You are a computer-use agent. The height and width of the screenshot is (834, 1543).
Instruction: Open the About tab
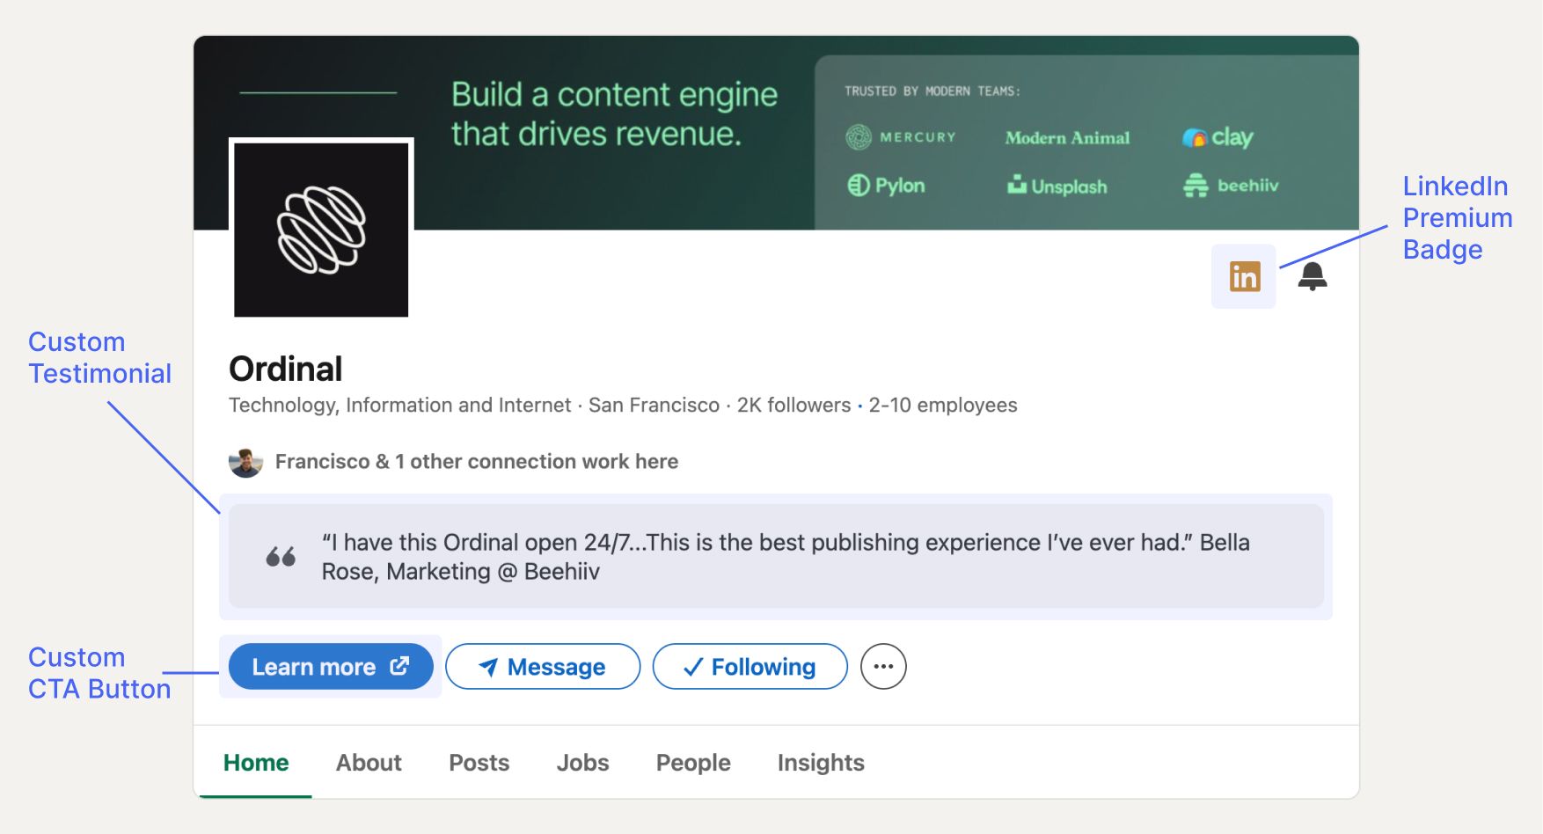click(x=369, y=763)
